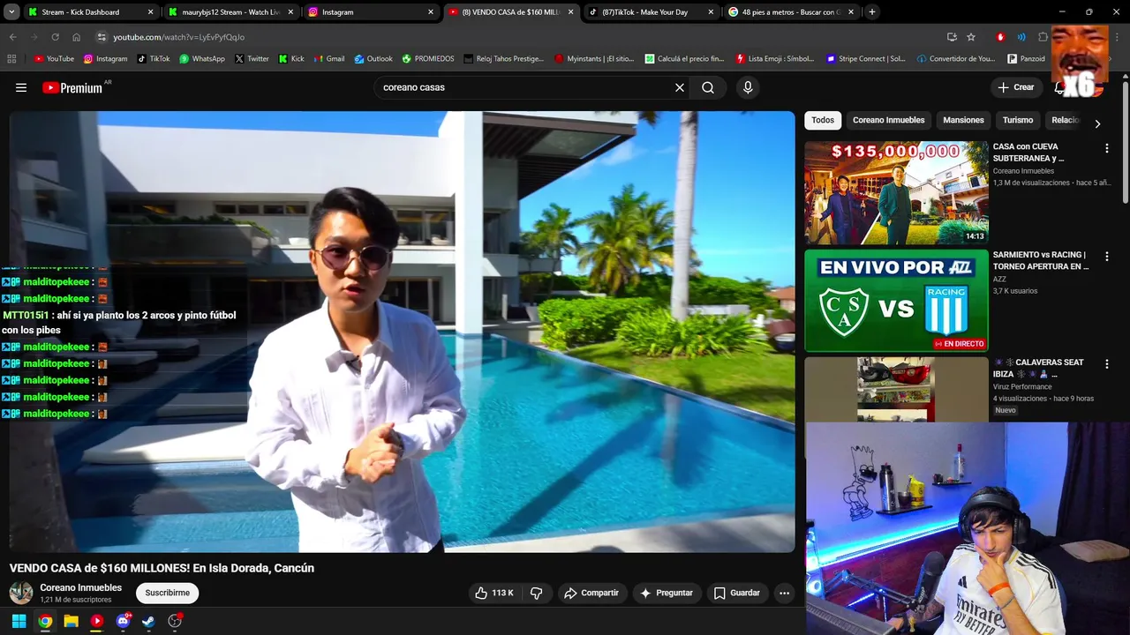This screenshot has width=1130, height=635.
Task: Go to YouTube Premium home logo
Action: click(x=72, y=87)
